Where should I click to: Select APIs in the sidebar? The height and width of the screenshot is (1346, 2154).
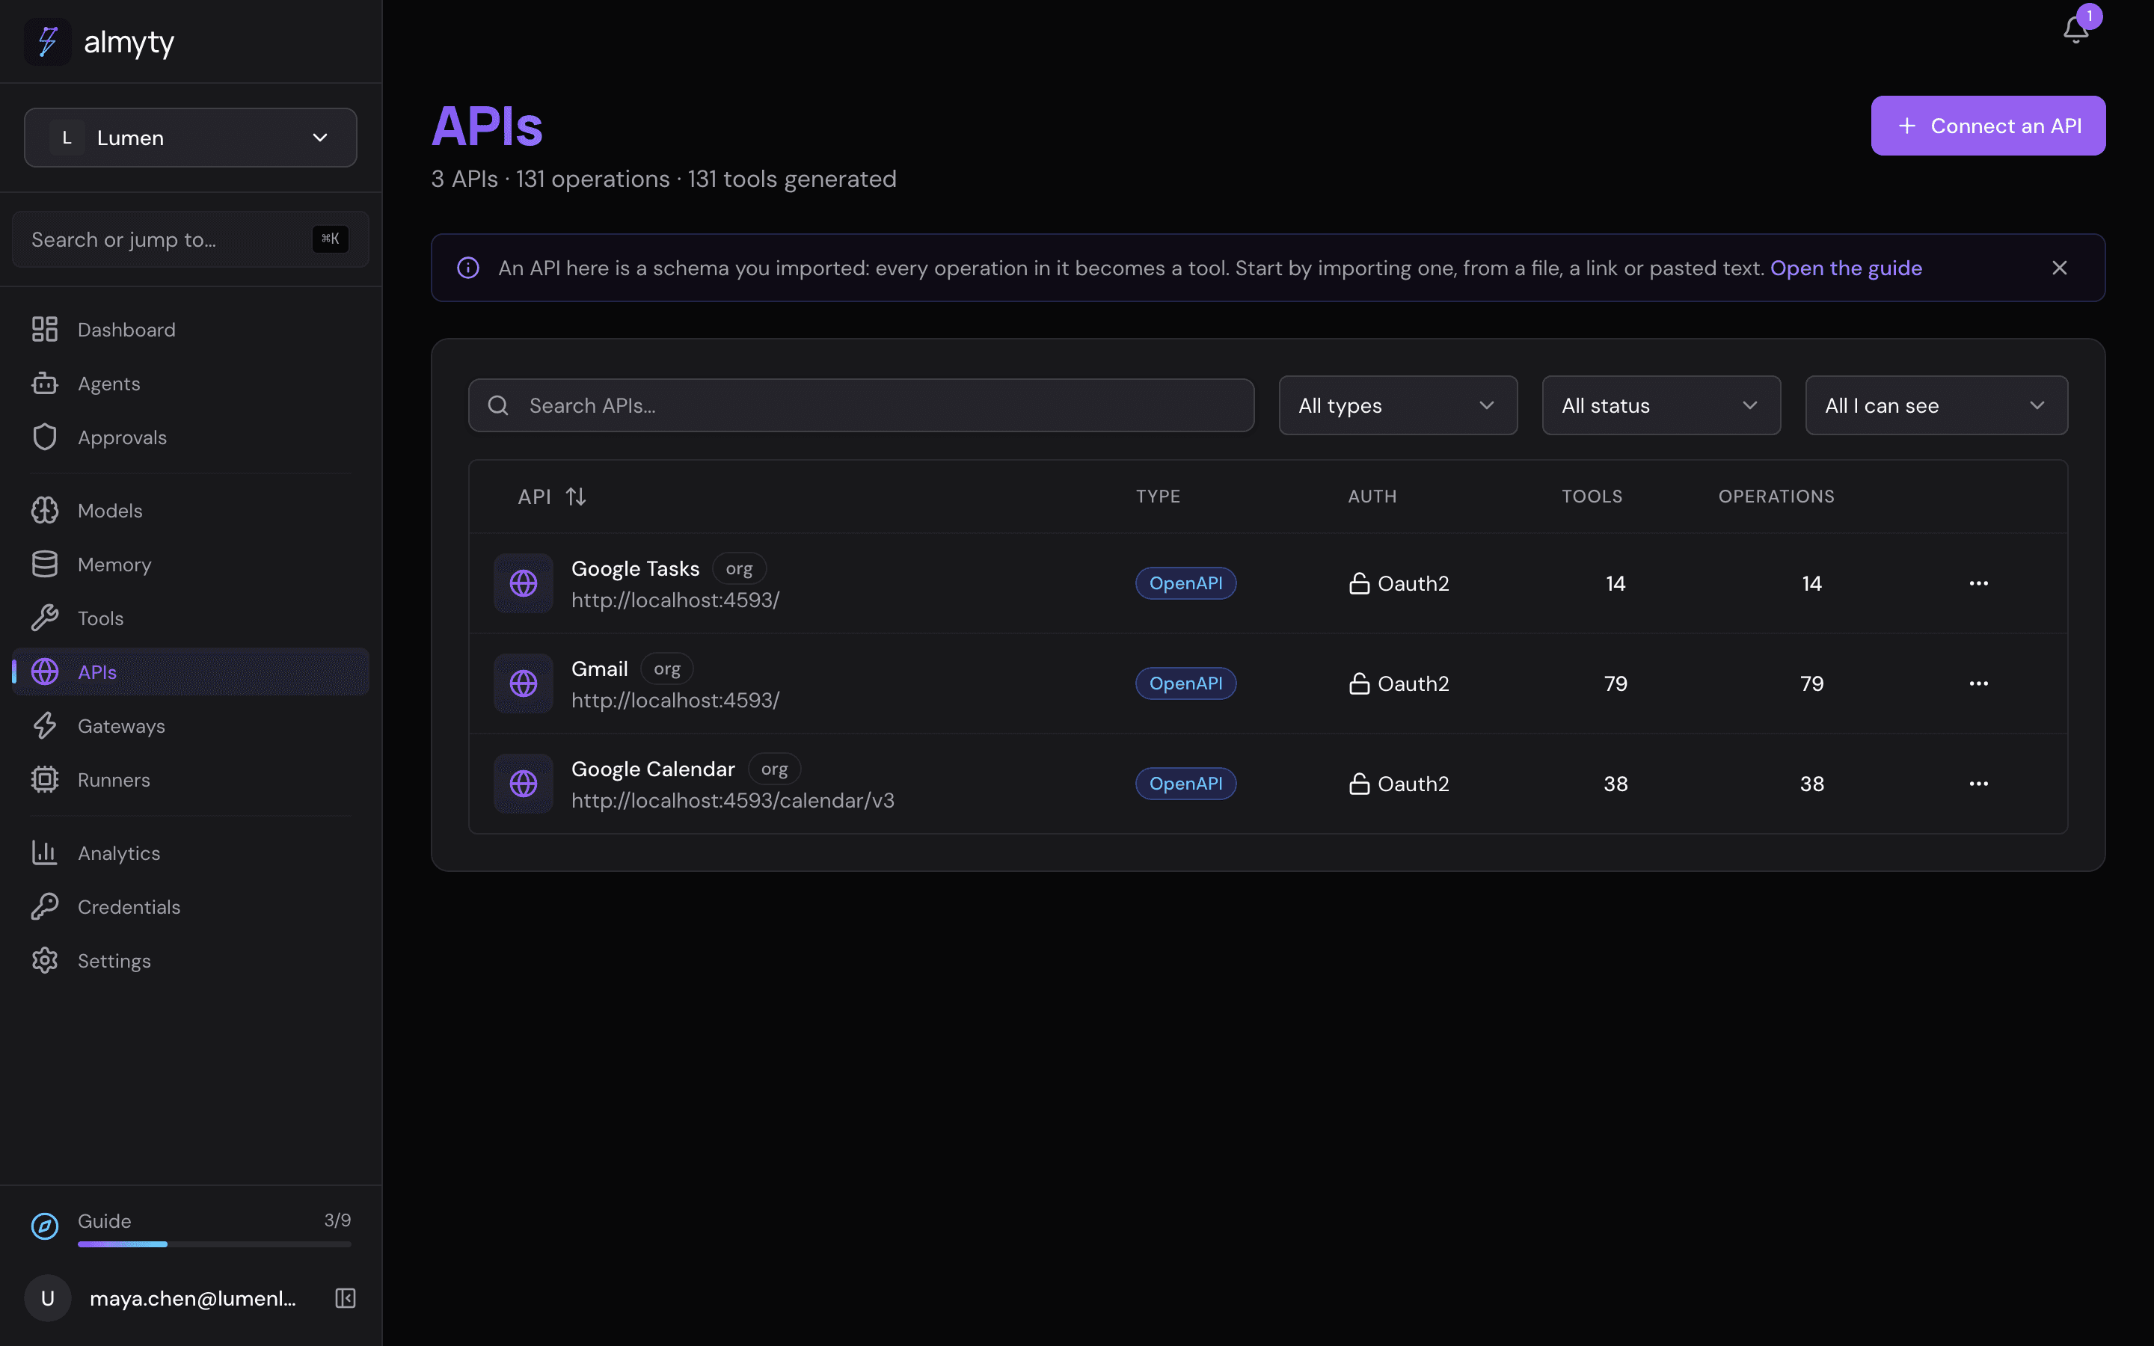(191, 672)
